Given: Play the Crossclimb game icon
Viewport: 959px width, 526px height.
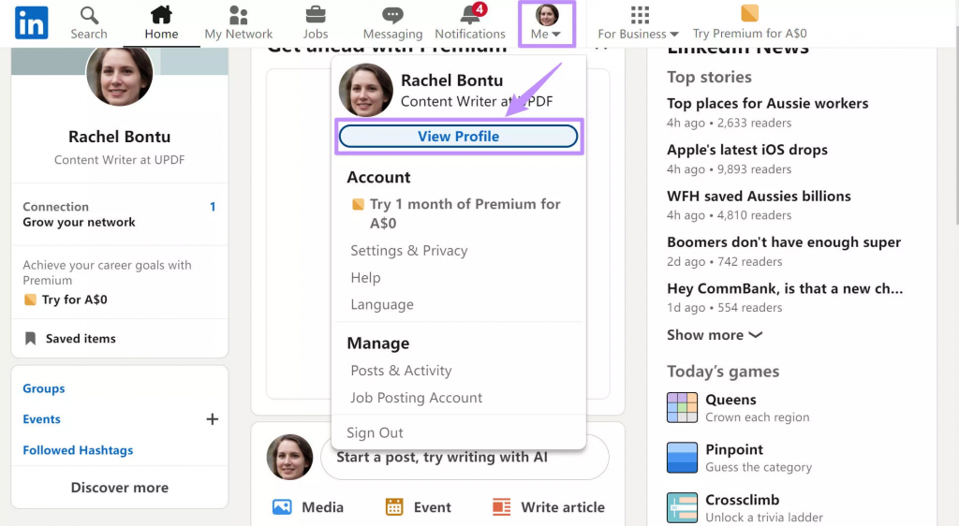Looking at the screenshot, I should tap(682, 507).
